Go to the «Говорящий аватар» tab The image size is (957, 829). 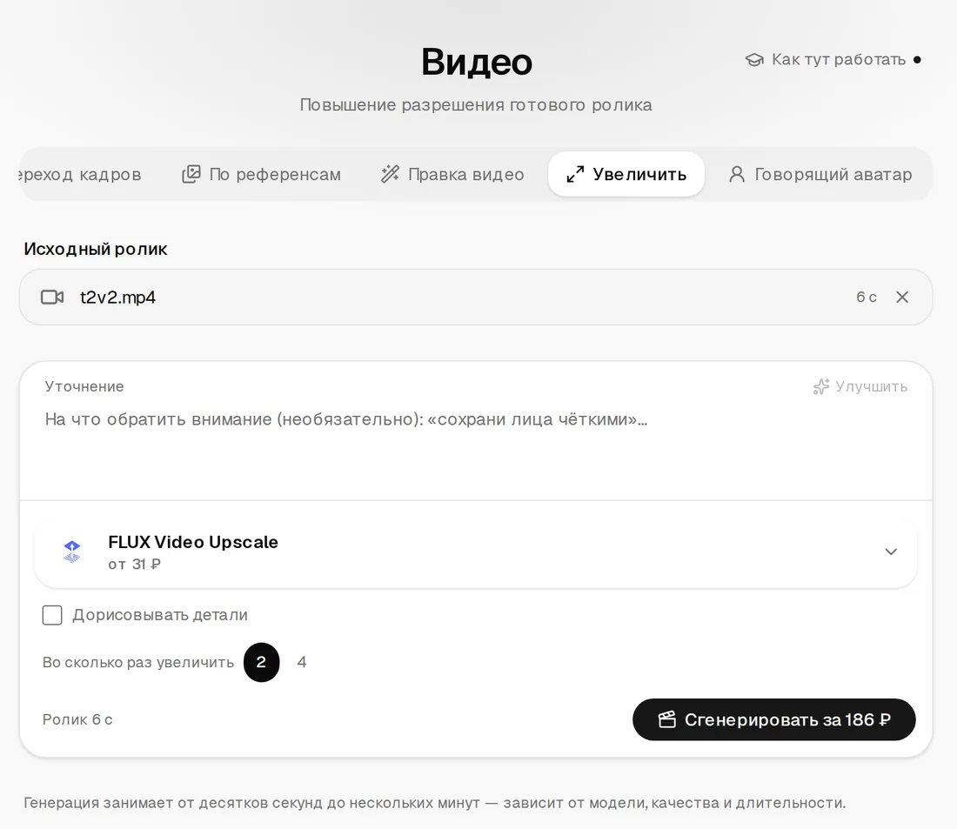pyautogui.click(x=820, y=174)
